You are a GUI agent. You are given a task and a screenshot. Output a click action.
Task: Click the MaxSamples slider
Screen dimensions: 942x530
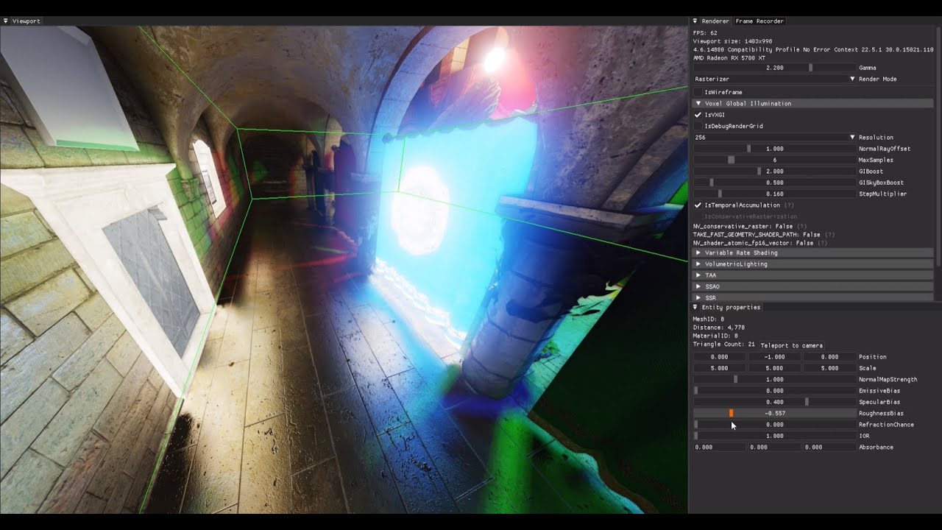[774, 160]
